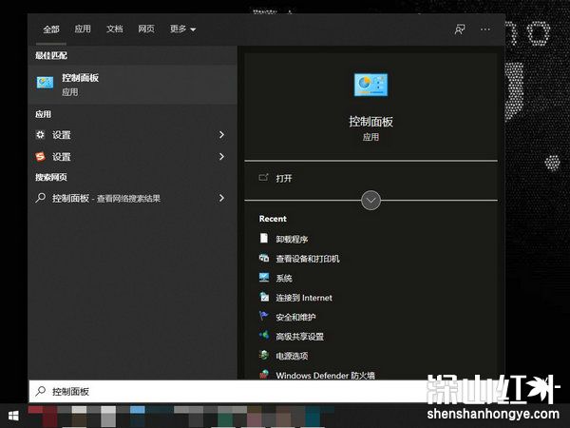The height and width of the screenshot is (428, 570).
Task: Open recent item 查看设备和打印机
Action: (x=308, y=259)
